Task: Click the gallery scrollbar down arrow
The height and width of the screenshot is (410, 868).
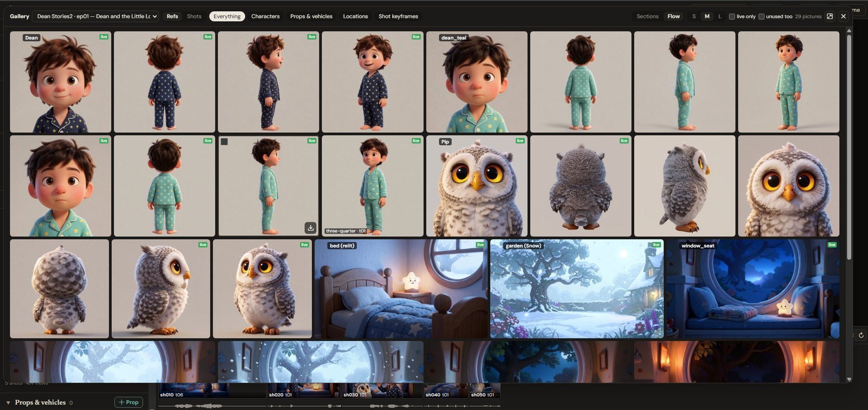Action: coord(849,380)
